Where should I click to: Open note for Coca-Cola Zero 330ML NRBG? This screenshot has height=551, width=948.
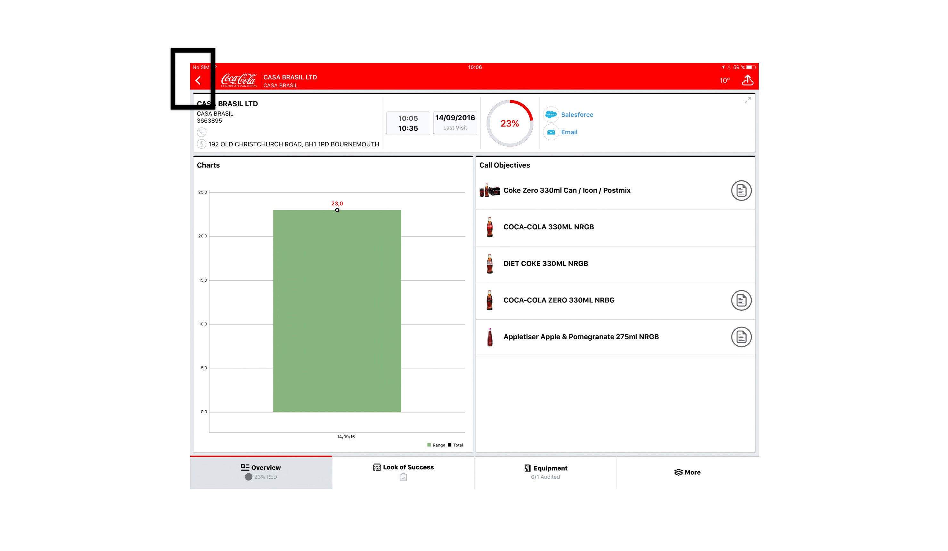(x=741, y=300)
